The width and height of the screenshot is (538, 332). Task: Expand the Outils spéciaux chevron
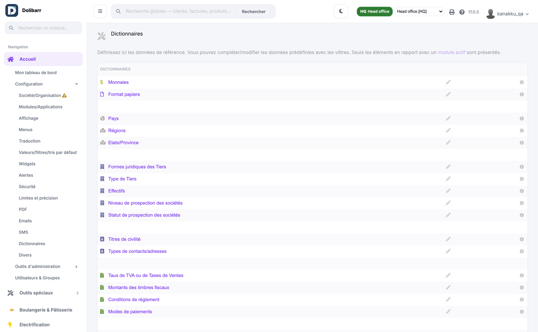[x=77, y=293]
